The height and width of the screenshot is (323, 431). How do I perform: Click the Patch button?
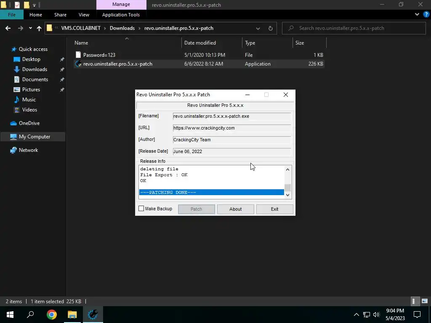(x=196, y=209)
